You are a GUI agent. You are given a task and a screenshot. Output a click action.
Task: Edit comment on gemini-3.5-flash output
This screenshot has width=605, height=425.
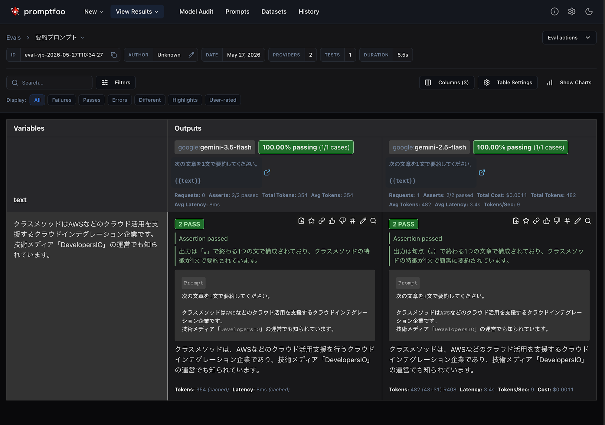tap(363, 221)
